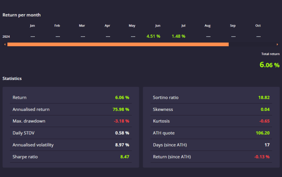Click the Sharpe ratio label
This screenshot has width=282, height=177.
25,157
